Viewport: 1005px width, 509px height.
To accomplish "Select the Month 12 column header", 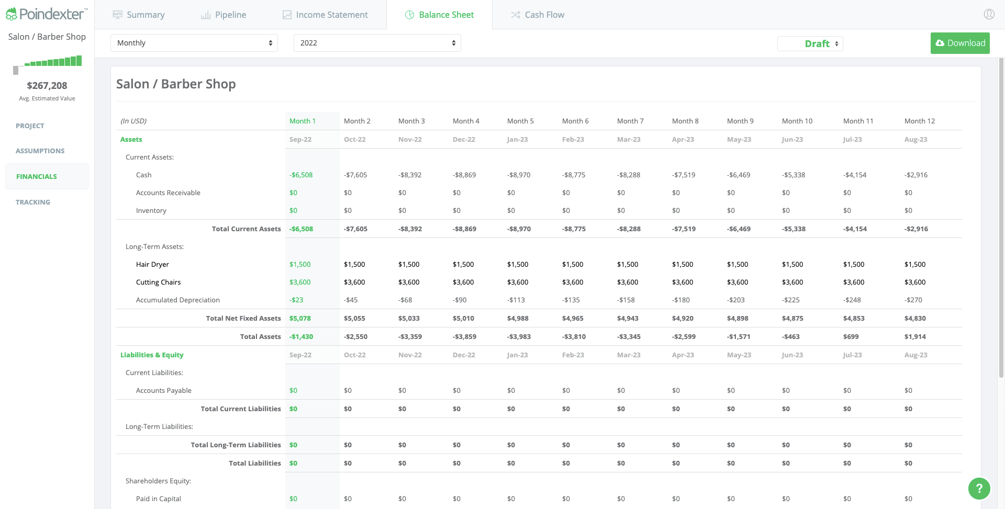I will point(919,121).
